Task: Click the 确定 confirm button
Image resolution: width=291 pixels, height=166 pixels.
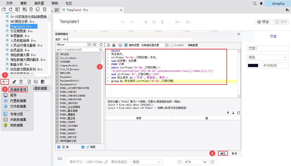Action: click(x=223, y=153)
